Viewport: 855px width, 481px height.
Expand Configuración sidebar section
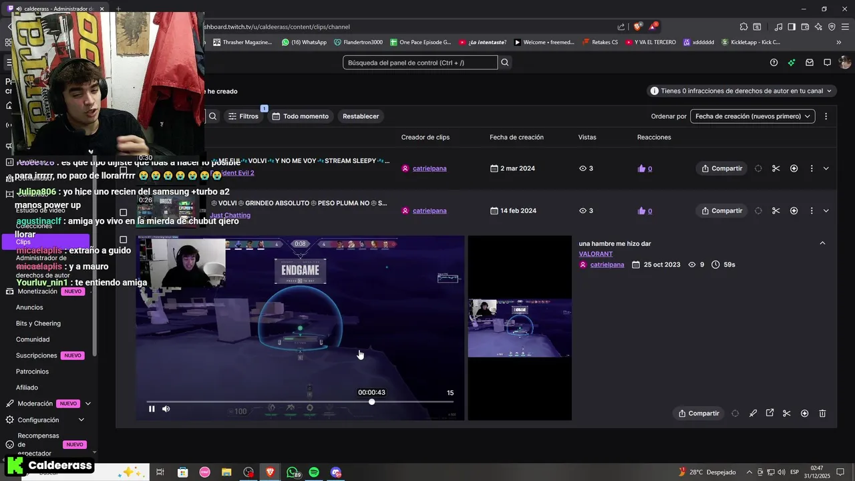tap(81, 420)
